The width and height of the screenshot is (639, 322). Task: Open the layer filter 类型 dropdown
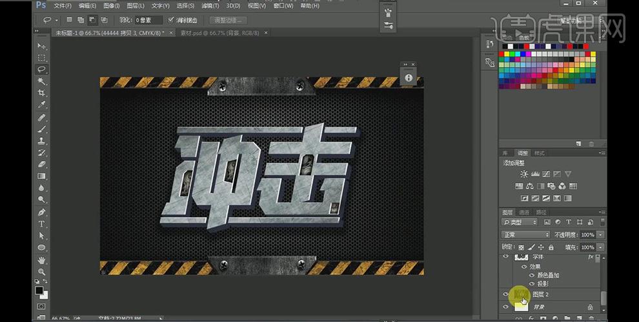pos(520,222)
